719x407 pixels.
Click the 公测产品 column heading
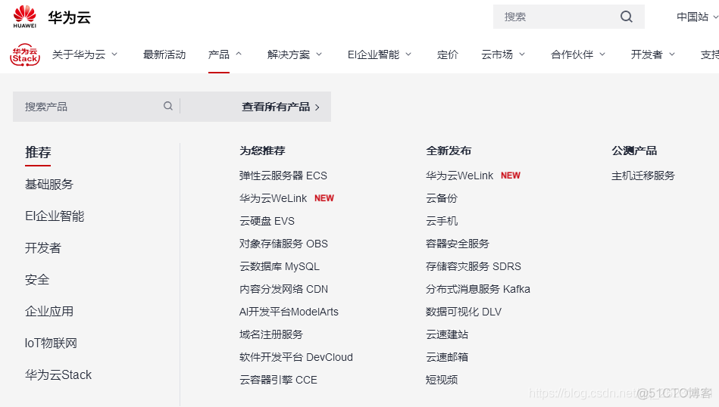tap(634, 151)
